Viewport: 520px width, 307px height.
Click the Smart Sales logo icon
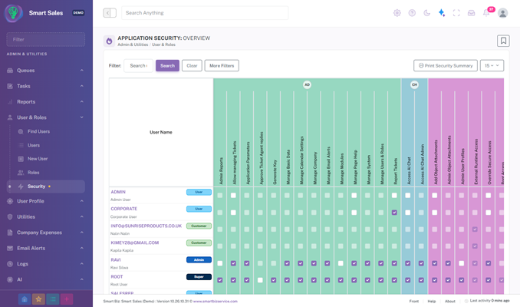pyautogui.click(x=13, y=13)
